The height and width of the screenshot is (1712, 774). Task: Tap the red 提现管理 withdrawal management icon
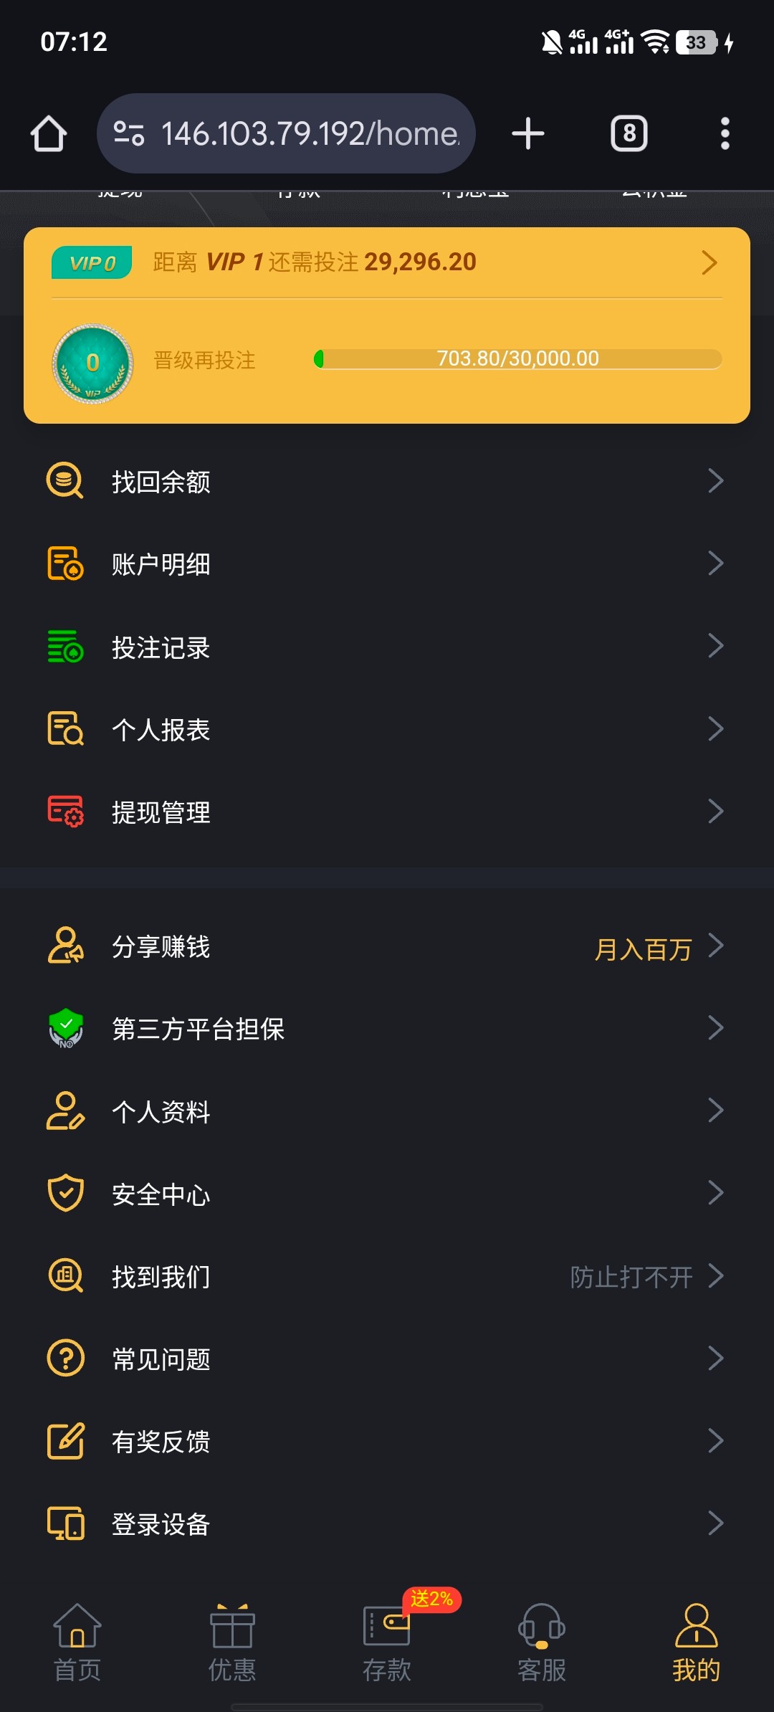pyautogui.click(x=65, y=812)
